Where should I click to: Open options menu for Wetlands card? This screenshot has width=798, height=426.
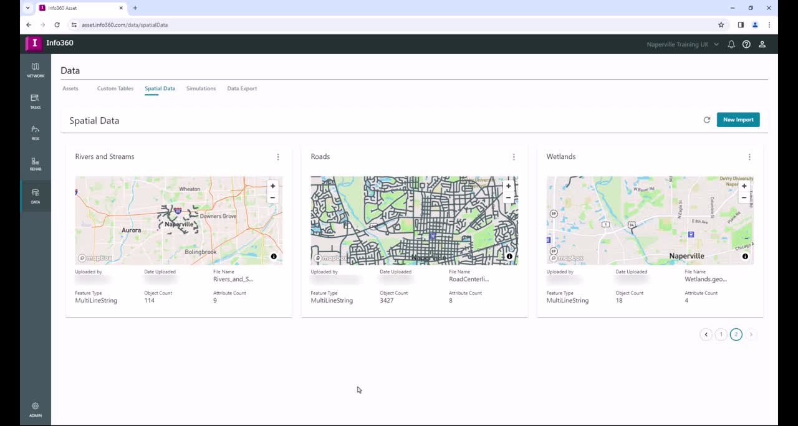point(749,157)
